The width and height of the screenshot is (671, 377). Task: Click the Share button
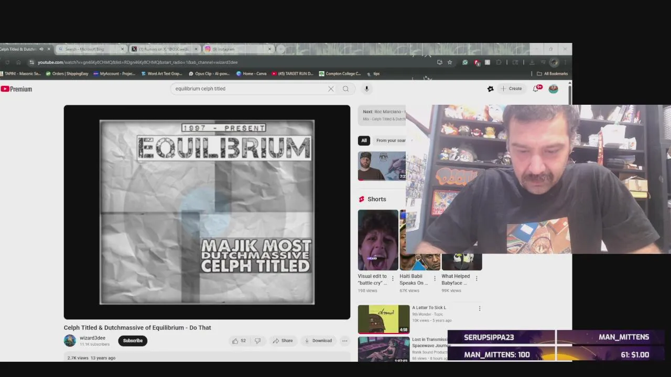point(283,341)
